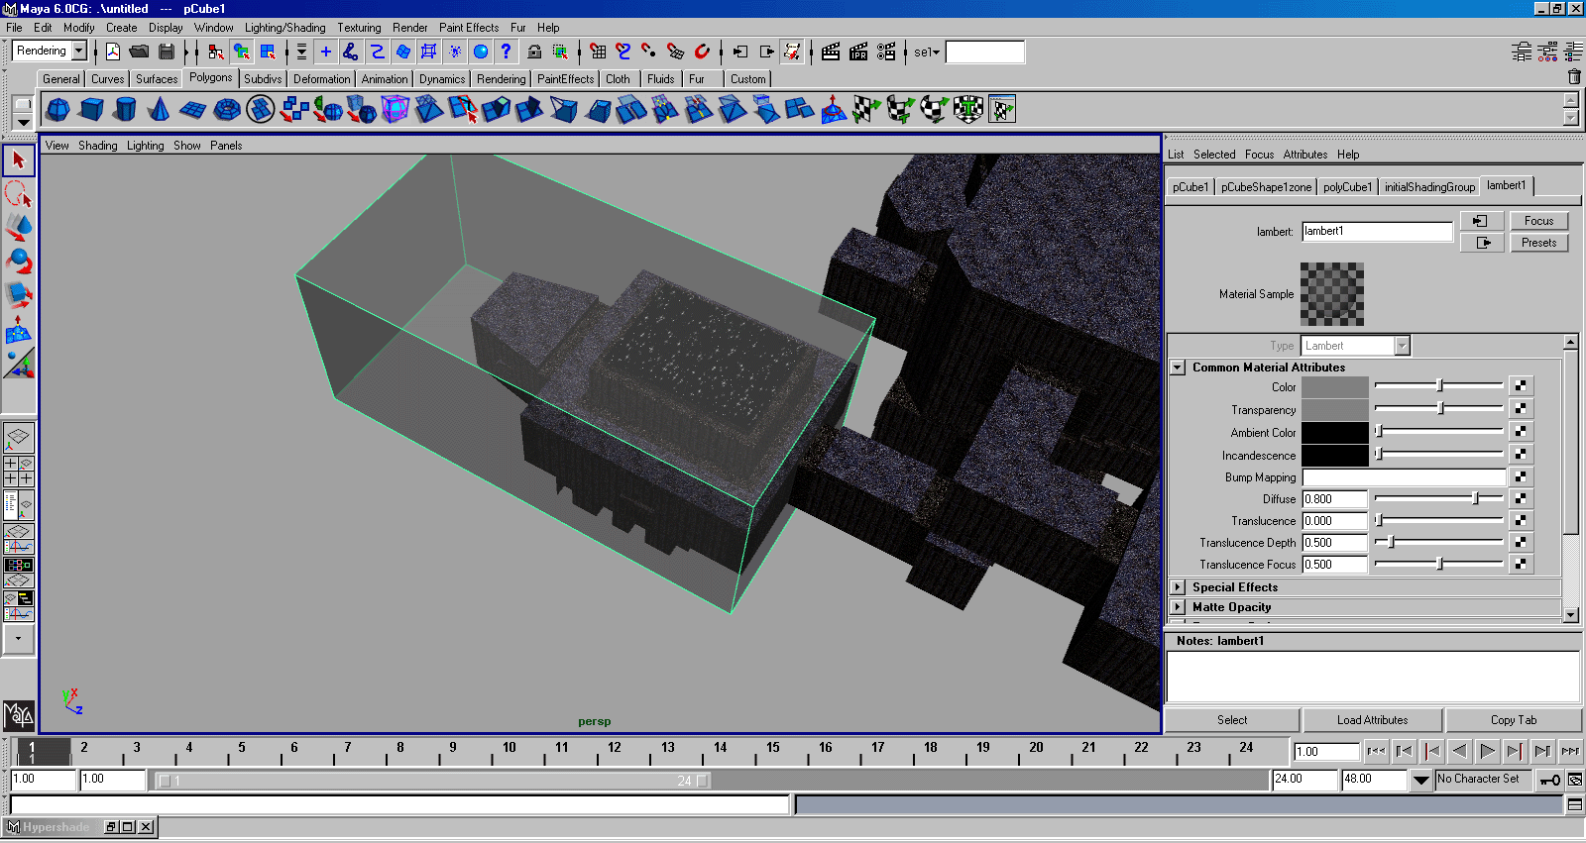Open the character set dropdown arrow
The width and height of the screenshot is (1586, 843).
click(1421, 780)
